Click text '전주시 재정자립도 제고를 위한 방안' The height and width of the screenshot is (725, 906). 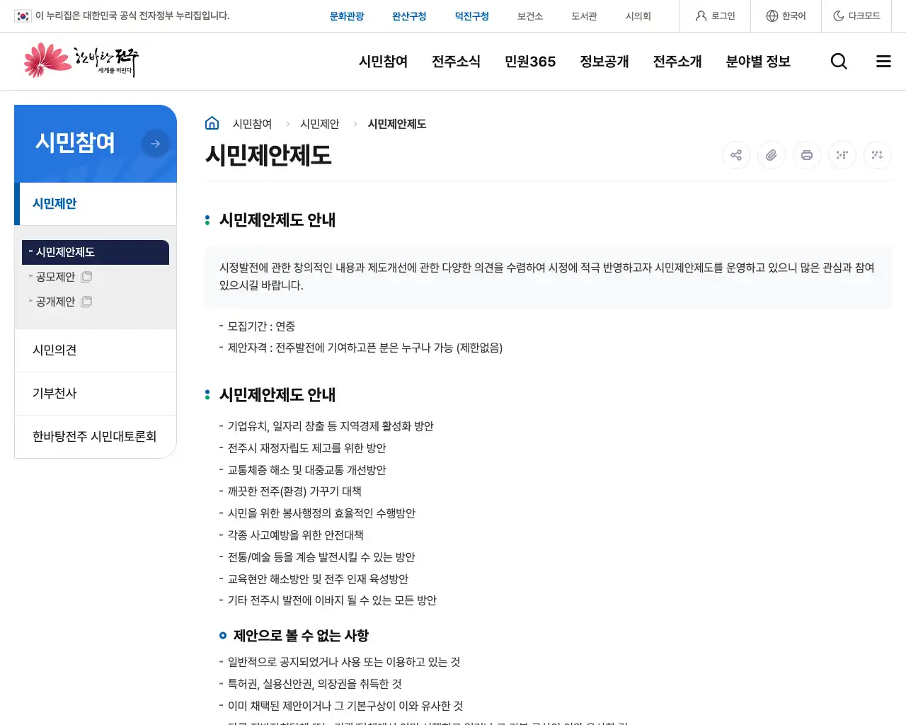(x=306, y=448)
